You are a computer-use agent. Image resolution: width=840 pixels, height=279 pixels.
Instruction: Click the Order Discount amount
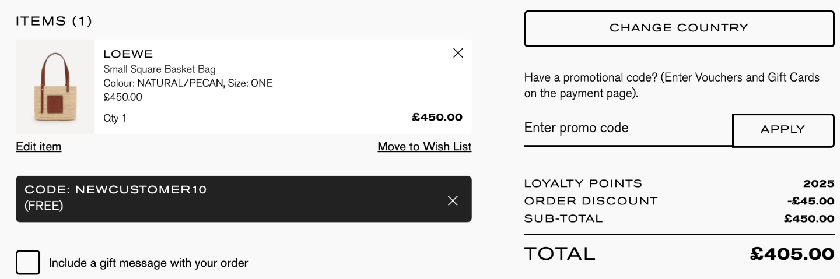coord(811,201)
